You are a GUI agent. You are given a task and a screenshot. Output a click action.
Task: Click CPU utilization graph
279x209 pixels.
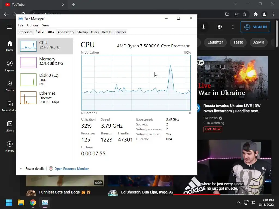coord(136,83)
